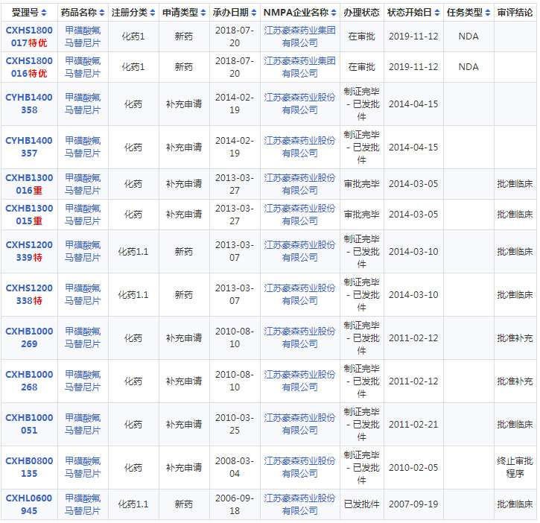Click 江苏豪森药业集团有限公司 in the CXHS1800017 row

click(299, 37)
